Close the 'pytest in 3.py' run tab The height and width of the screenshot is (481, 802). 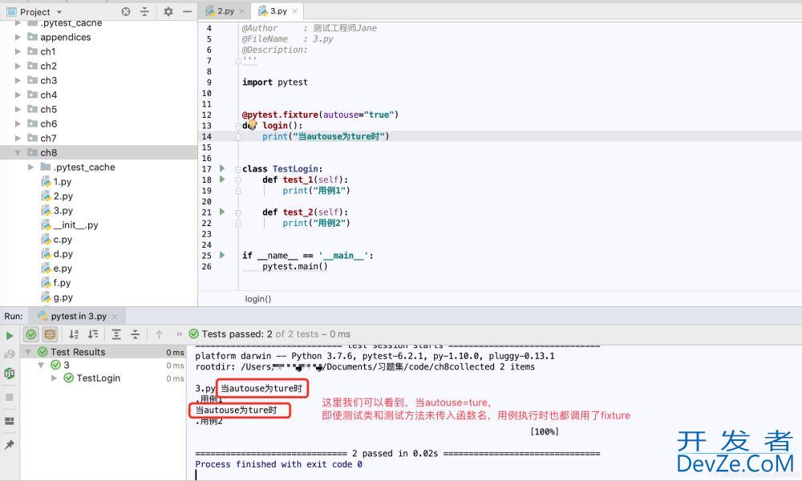pos(115,317)
